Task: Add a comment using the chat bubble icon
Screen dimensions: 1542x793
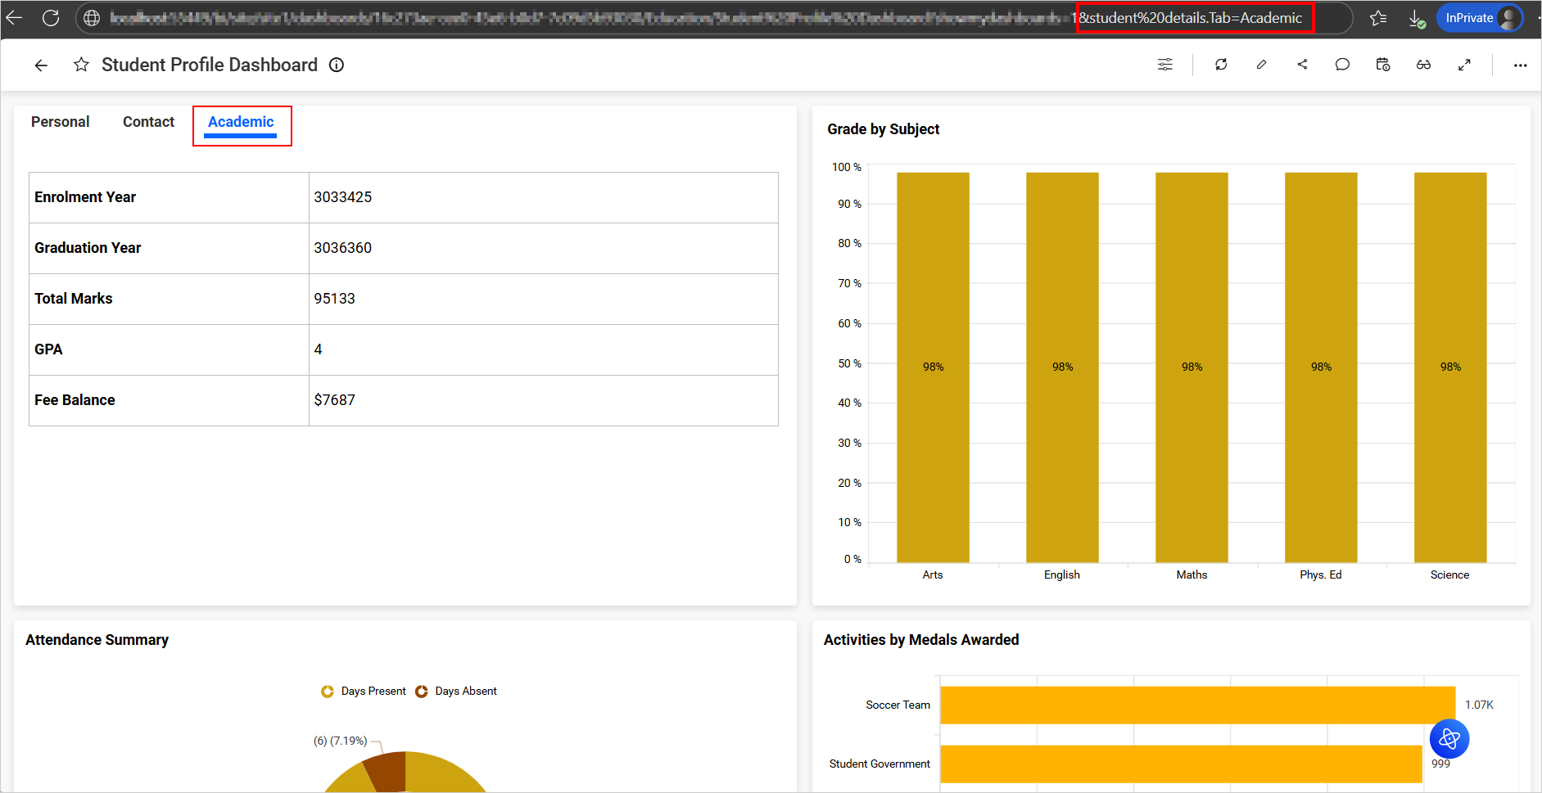Action: pyautogui.click(x=1342, y=65)
